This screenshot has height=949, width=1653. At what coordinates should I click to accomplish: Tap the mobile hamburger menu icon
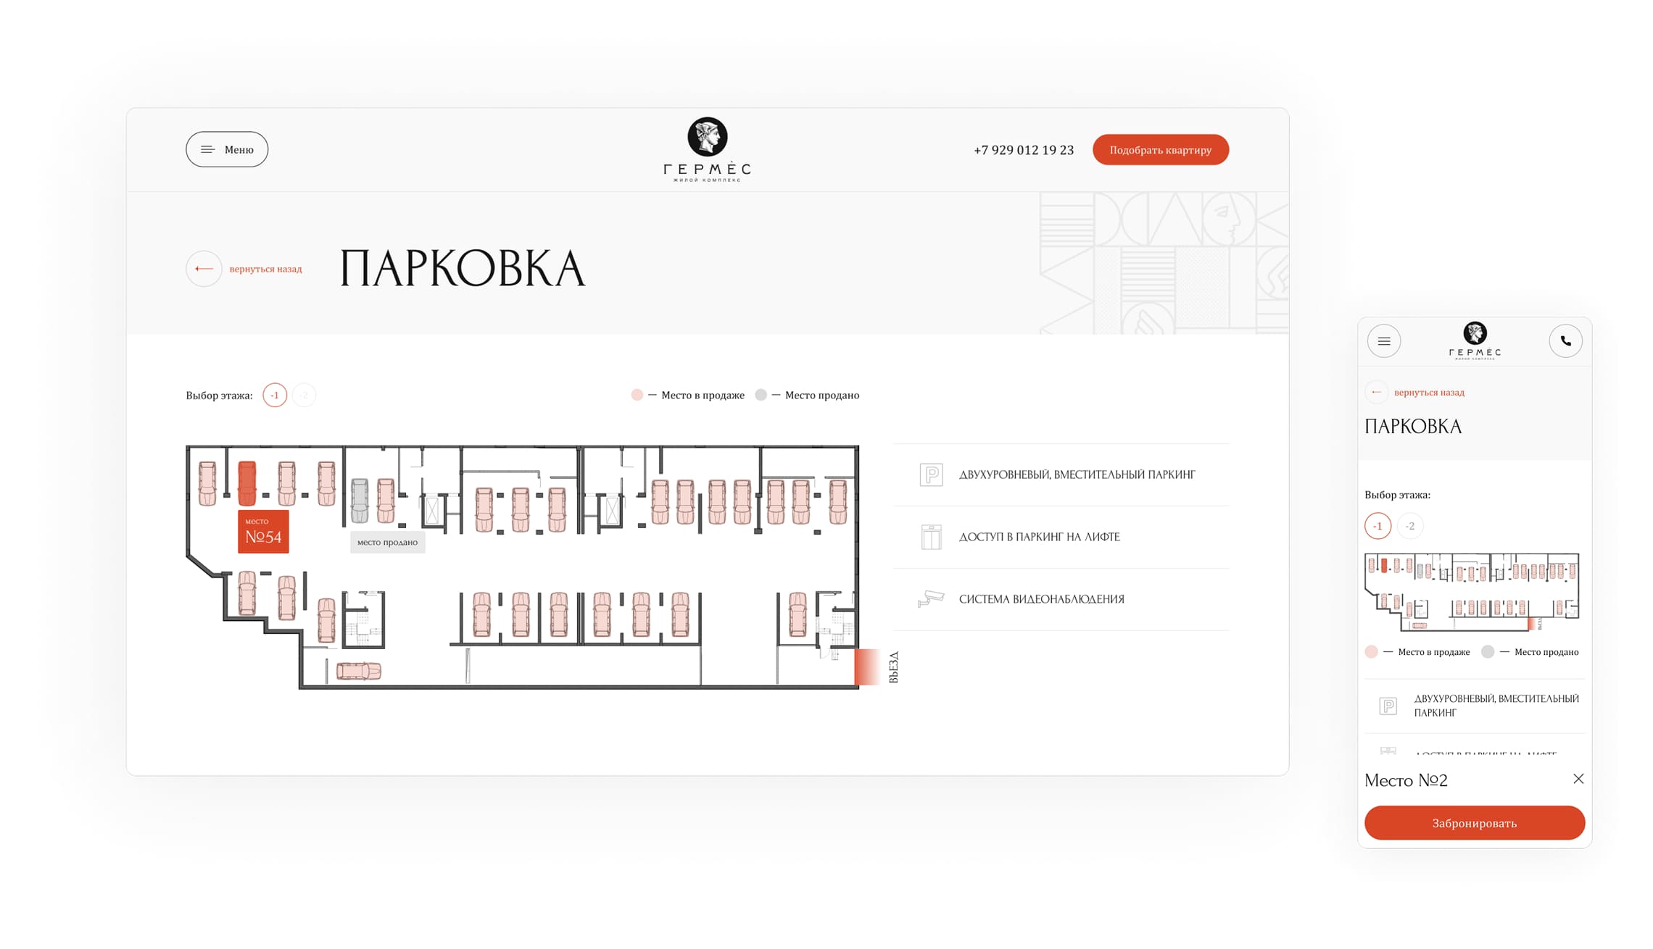click(x=1383, y=341)
